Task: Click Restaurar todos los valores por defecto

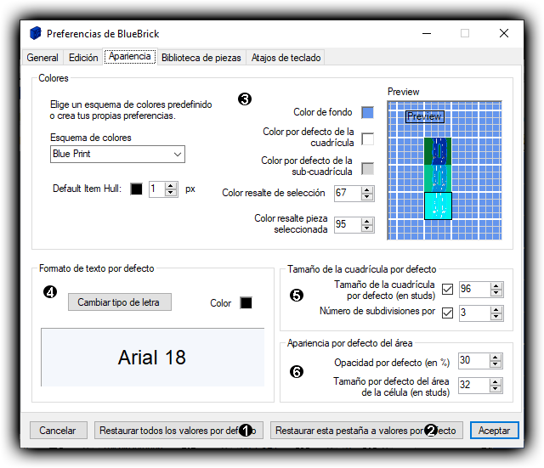Action: (x=178, y=431)
